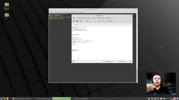Open the Linux Mint start menu
179x100 pixels.
(x=1, y=99)
